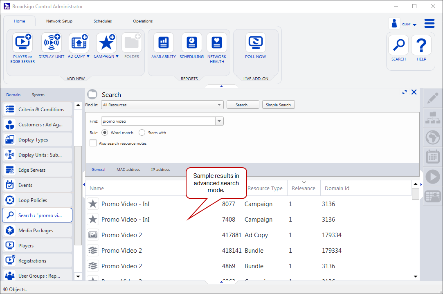This screenshot has height=294, width=443.
Task: Open the Find text history dropdown arrow
Action: (219, 121)
